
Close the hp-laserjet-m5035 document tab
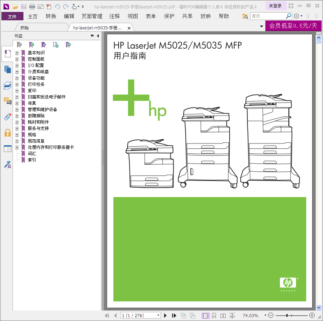coord(129,28)
